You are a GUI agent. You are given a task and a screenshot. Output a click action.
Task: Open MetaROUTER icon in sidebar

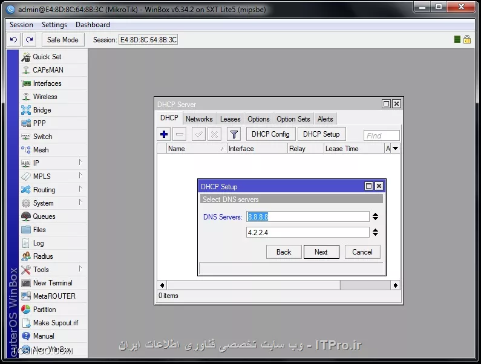26,296
